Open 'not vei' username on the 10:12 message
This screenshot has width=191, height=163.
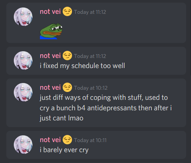pos(50,87)
